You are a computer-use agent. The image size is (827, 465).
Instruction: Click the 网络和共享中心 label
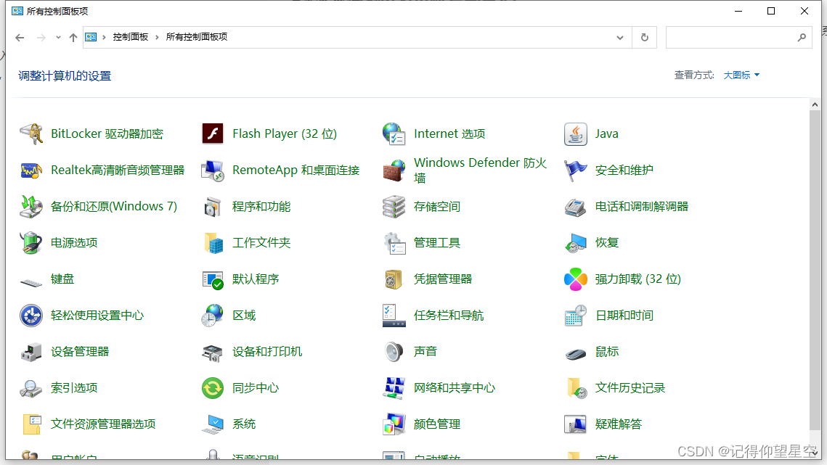454,389
